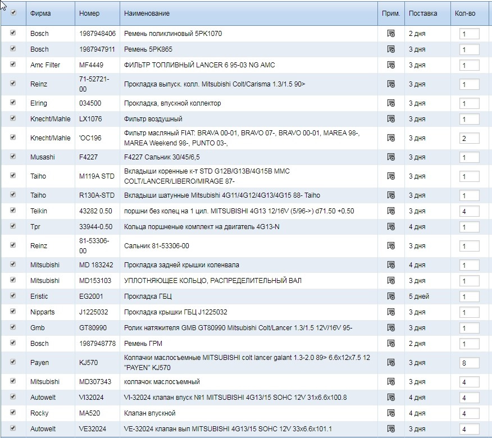This screenshot has width=492, height=438.
Task: Select text 'УПЛОТНЯЮЩЕЕ КОЛЬЦО, РАСПРЕДЕЛИТЕЛЬНЫЙ ВАЛ'
Action: point(213,281)
